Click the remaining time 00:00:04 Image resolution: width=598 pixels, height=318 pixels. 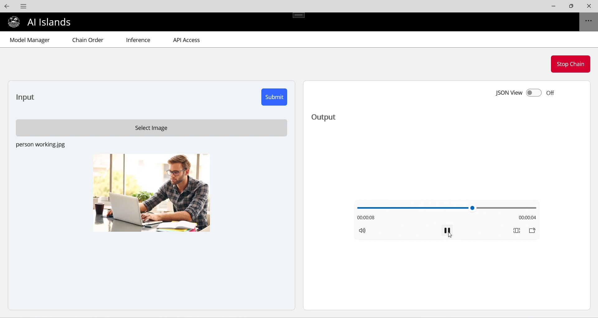pos(527,218)
